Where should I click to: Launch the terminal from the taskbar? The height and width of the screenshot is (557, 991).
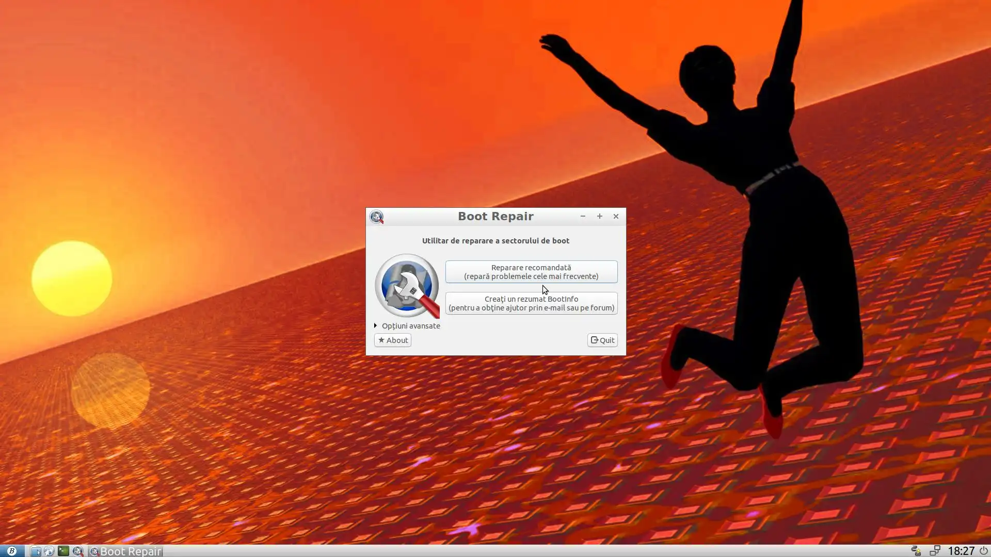(x=63, y=551)
